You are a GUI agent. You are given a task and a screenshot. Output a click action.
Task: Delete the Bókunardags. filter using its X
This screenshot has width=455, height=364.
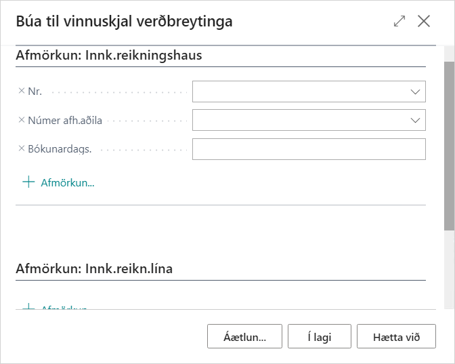[x=21, y=148]
